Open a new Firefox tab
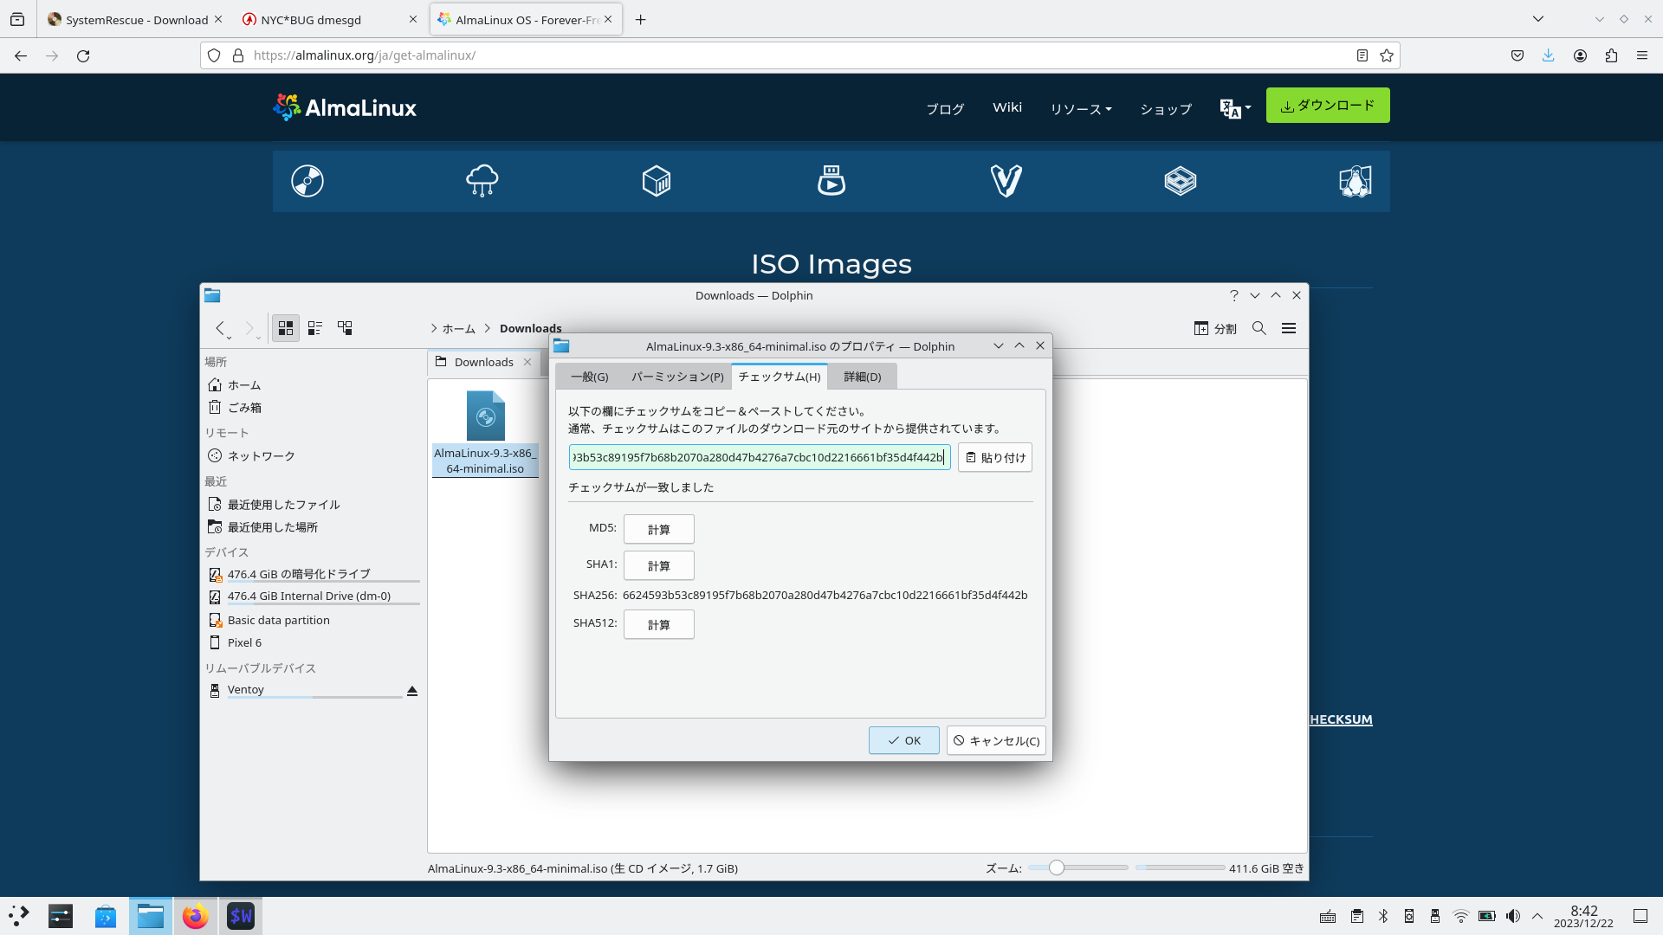 641,19
